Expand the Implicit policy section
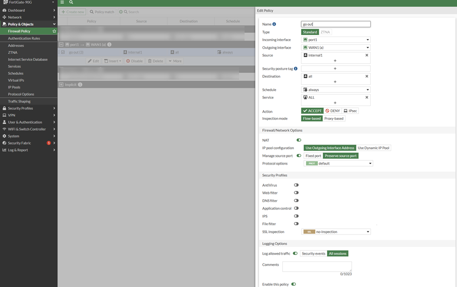 point(61,85)
